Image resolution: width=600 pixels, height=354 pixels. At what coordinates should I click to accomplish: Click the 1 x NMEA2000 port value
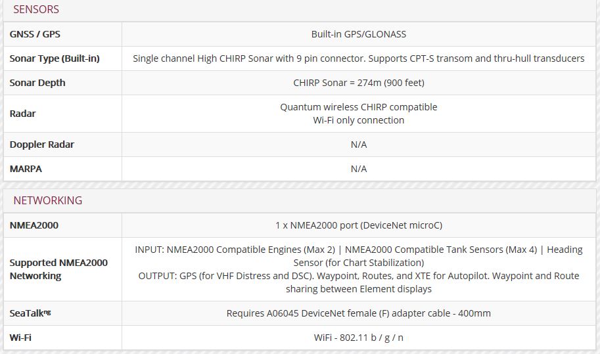pyautogui.click(x=359, y=225)
